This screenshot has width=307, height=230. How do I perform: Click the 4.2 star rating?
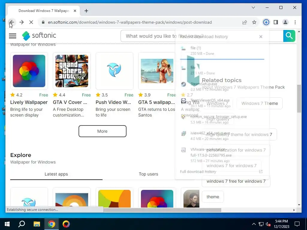coord(16,95)
